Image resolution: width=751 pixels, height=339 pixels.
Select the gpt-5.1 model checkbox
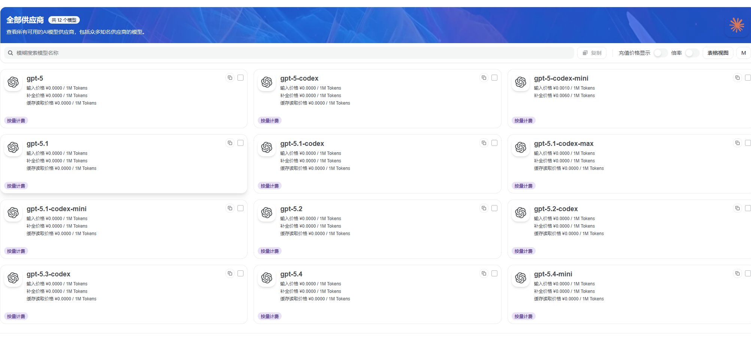point(240,143)
